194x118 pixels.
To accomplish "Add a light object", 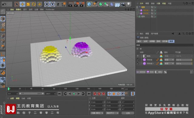I will (x=129, y=4).
